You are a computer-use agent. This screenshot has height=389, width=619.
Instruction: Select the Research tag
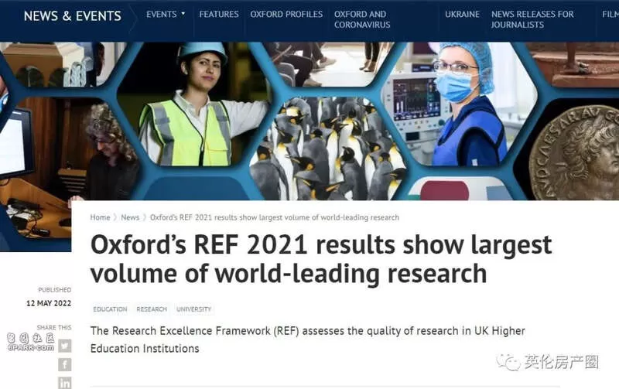pos(152,309)
